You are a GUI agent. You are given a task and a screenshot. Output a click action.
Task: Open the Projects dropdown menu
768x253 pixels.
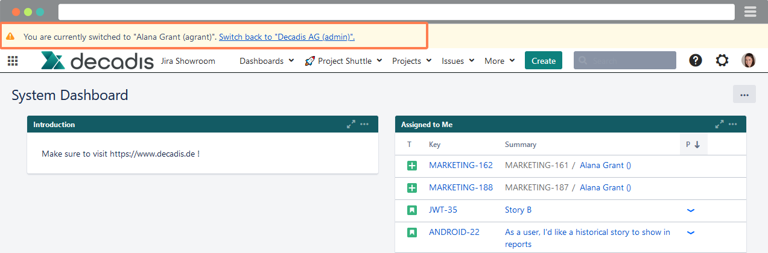click(411, 61)
